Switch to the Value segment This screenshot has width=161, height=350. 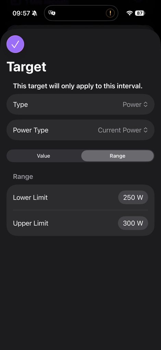(44, 156)
